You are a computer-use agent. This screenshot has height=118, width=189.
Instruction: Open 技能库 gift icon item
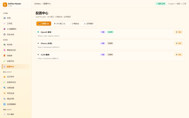click(16, 56)
